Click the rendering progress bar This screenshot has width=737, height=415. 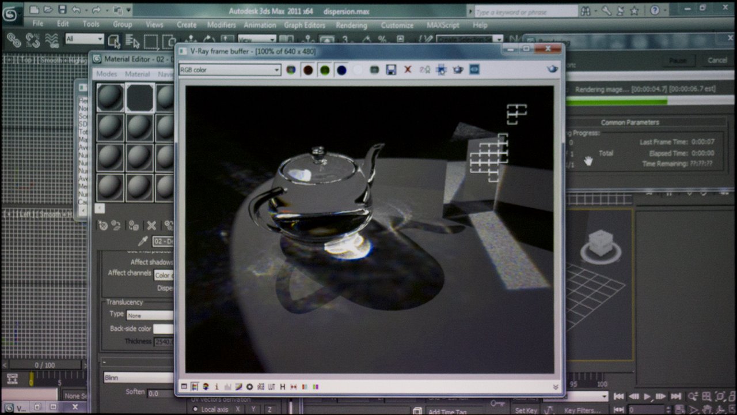coord(649,101)
